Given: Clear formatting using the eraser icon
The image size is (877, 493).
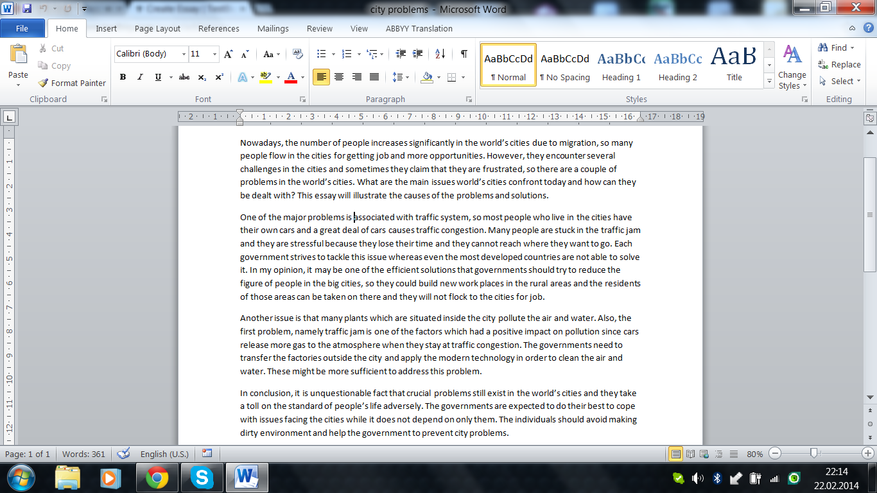Looking at the screenshot, I should pyautogui.click(x=298, y=54).
